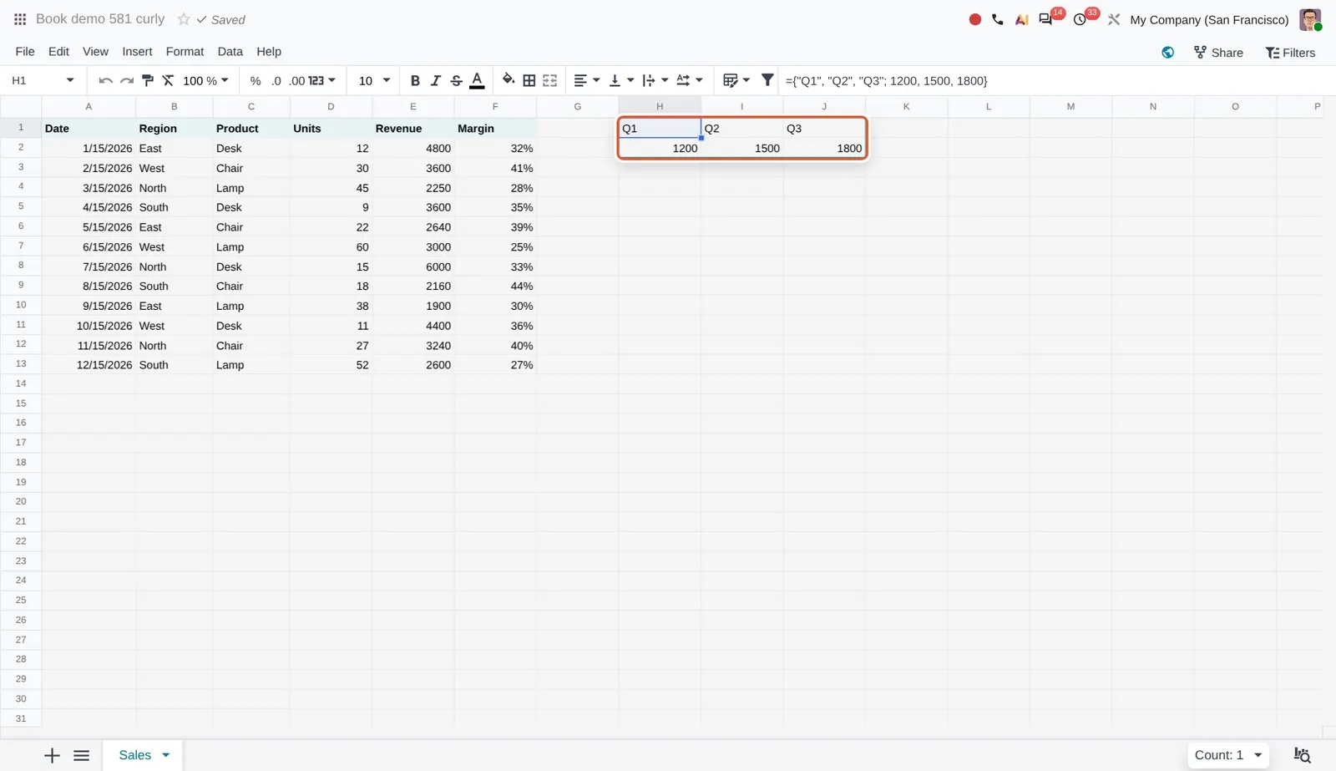Screen dimensions: 1336x771
Task: Open the Insert menu
Action: tap(137, 52)
